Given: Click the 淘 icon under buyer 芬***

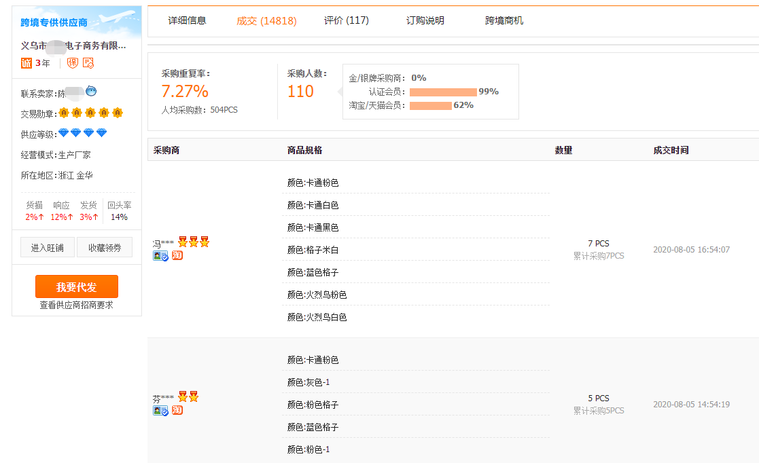Looking at the screenshot, I should point(177,409).
